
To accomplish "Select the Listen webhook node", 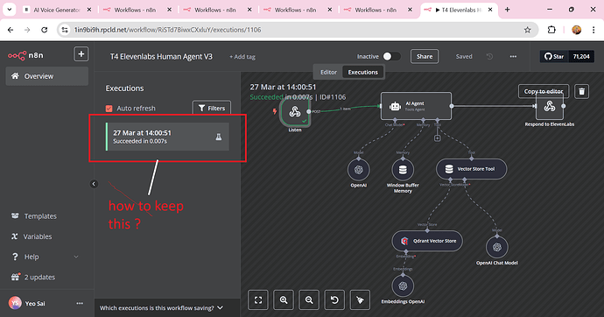I will pyautogui.click(x=295, y=112).
